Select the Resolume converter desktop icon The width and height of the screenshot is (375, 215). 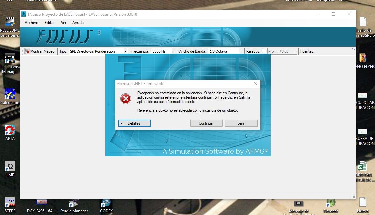pyautogui.click(x=10, y=27)
